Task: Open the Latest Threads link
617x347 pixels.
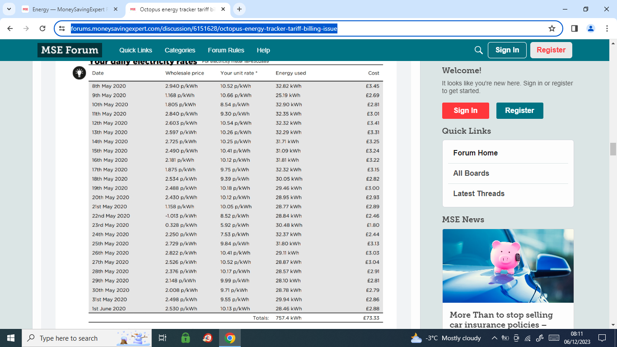Action: tap(479, 193)
